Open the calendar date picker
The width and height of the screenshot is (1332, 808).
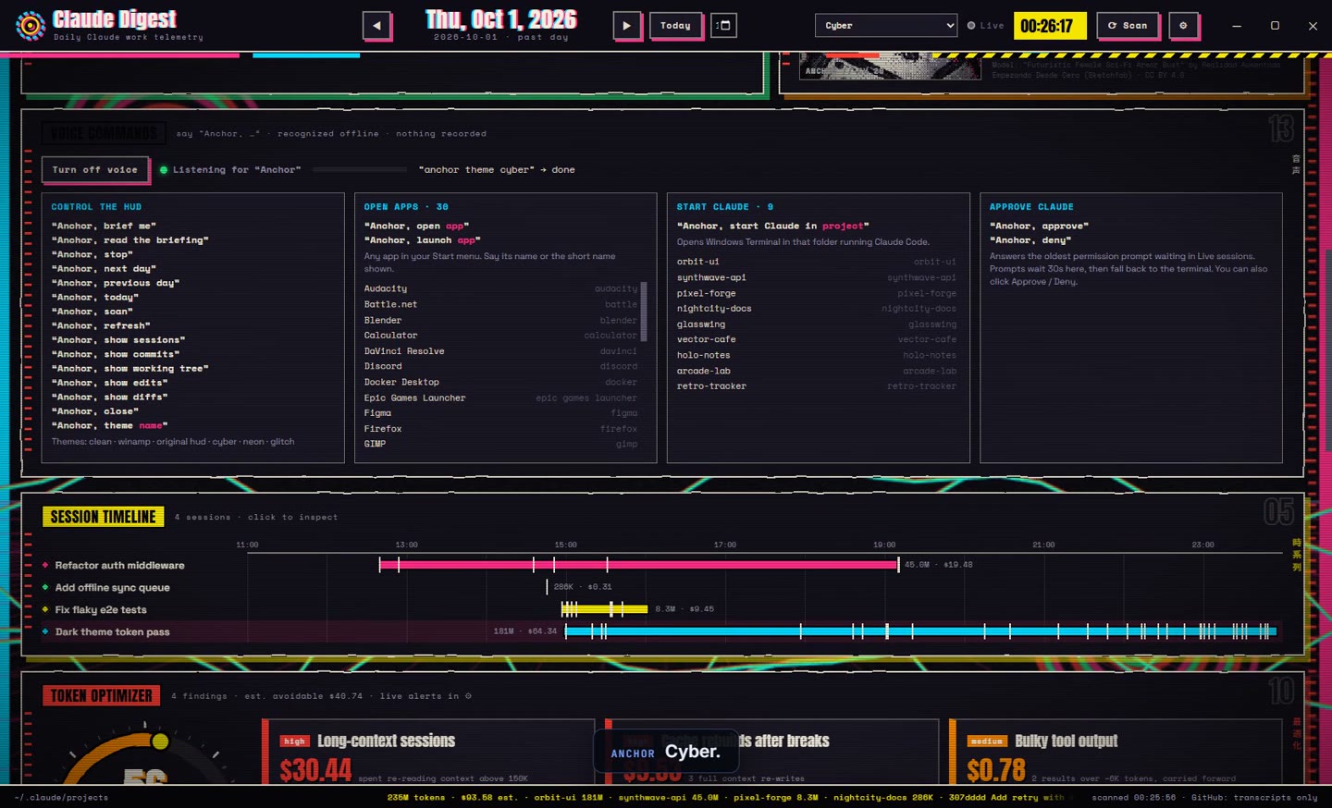coord(724,26)
